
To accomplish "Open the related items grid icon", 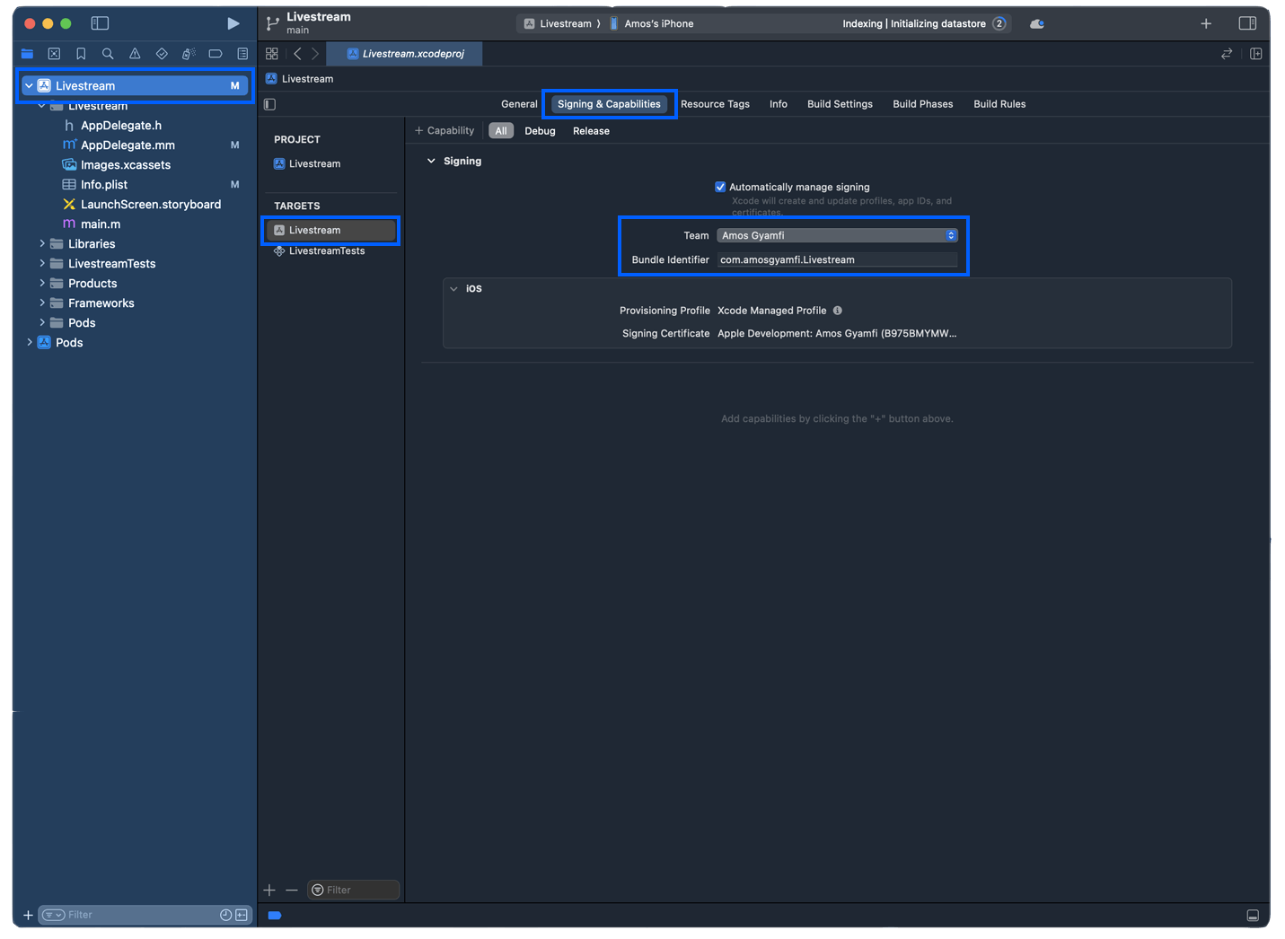I will coord(272,54).
